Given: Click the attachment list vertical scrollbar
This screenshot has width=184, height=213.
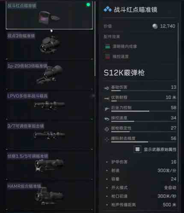Looking at the screenshot, I should (95, 38).
